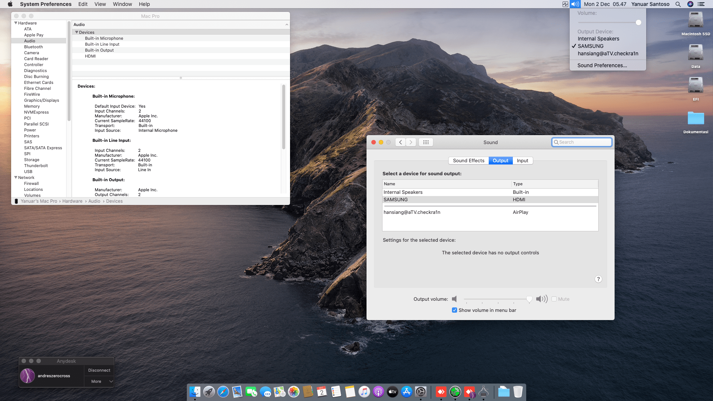Launch Launchpad from the Dock

(209, 392)
